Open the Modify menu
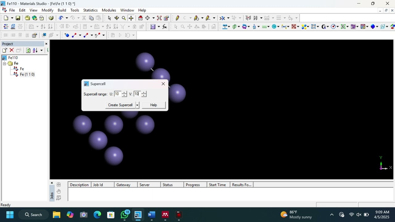The width and height of the screenshot is (395, 222). [48, 10]
